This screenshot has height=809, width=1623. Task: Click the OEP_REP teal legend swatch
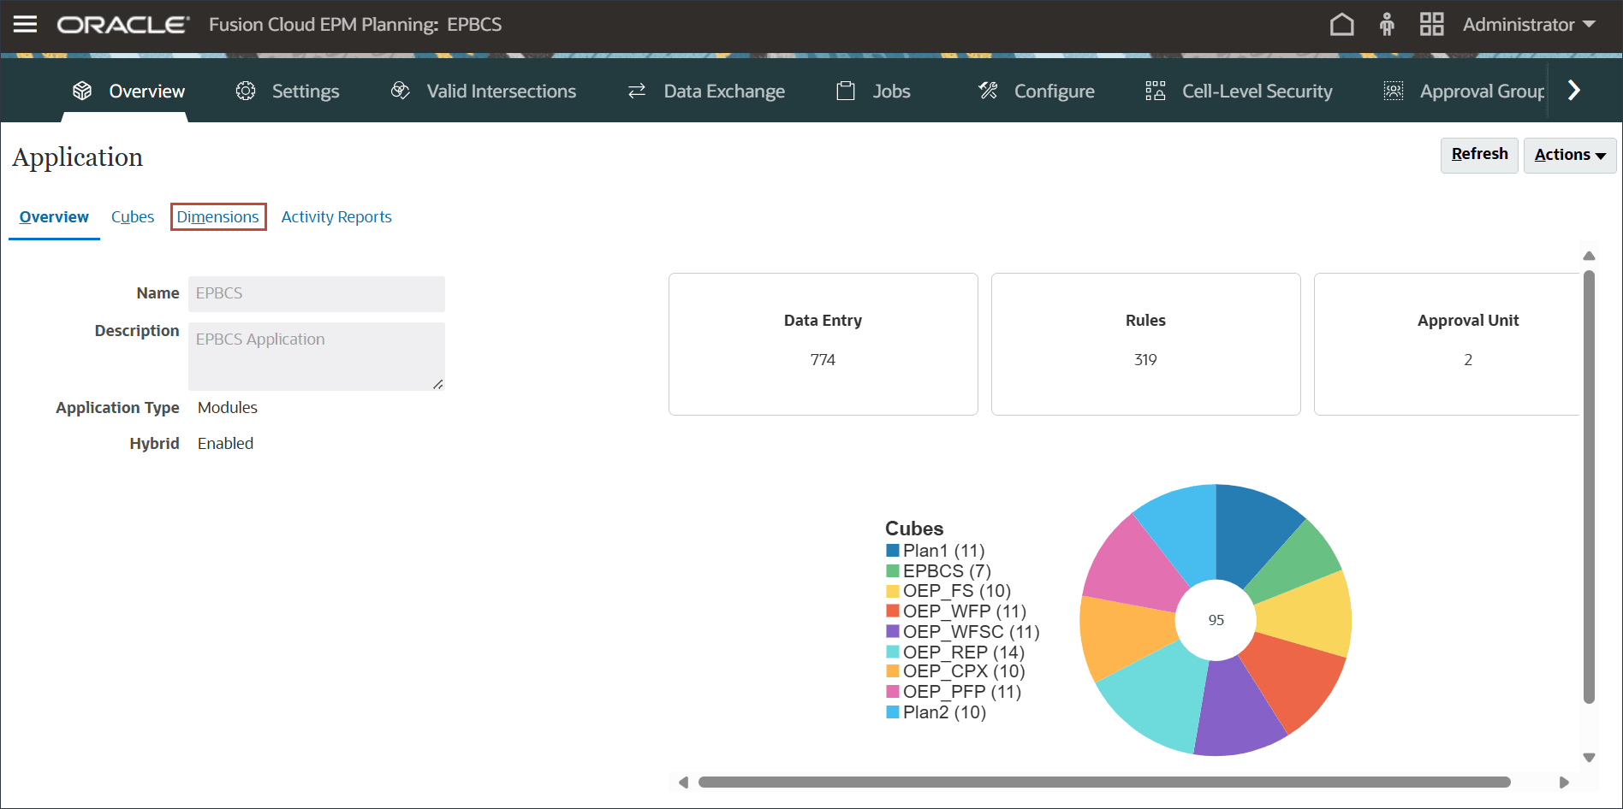click(893, 652)
